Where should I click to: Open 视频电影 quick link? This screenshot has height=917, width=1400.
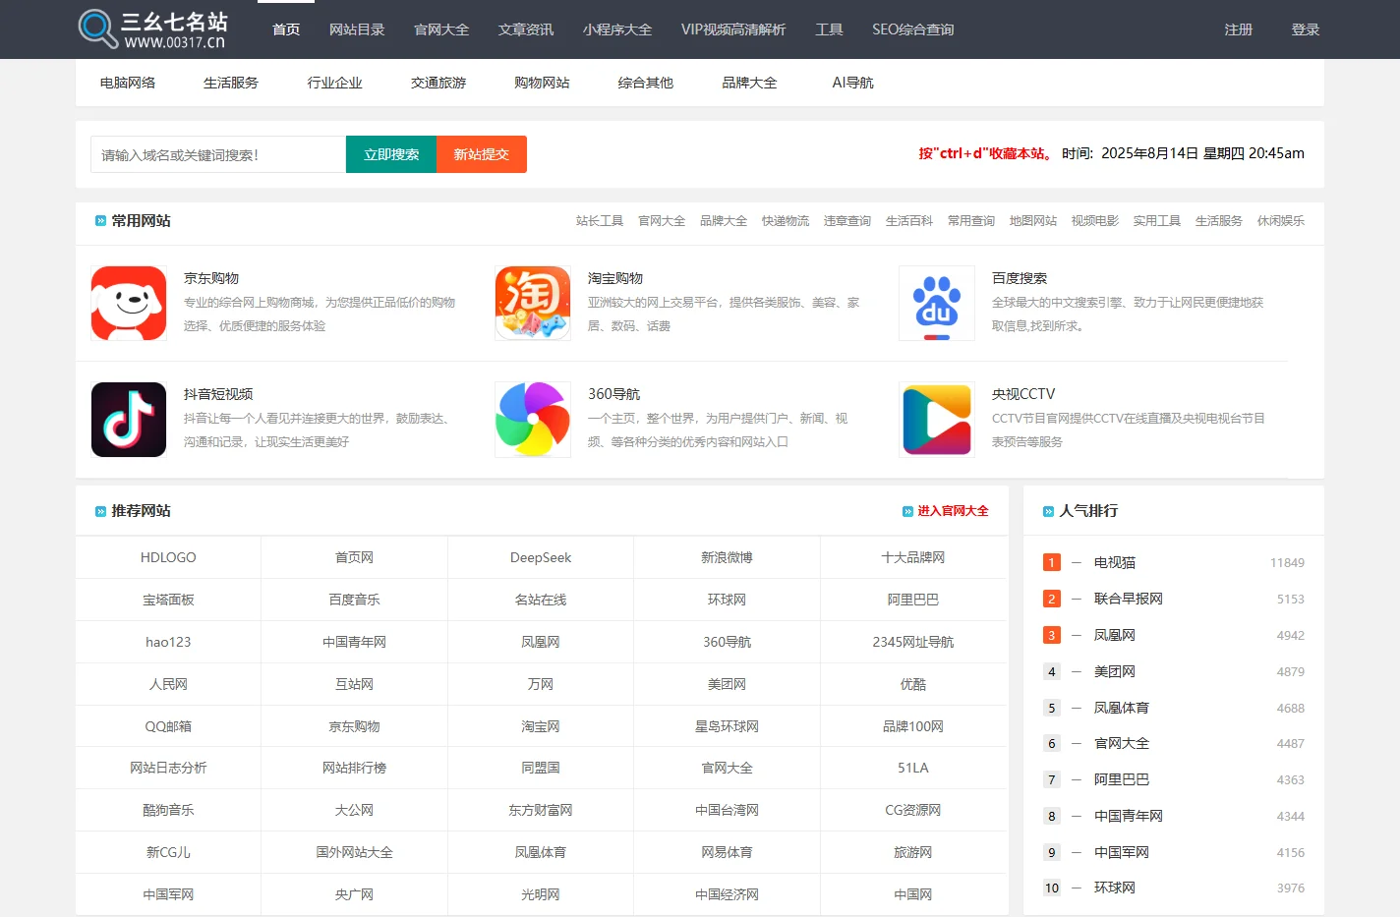coord(1095,221)
